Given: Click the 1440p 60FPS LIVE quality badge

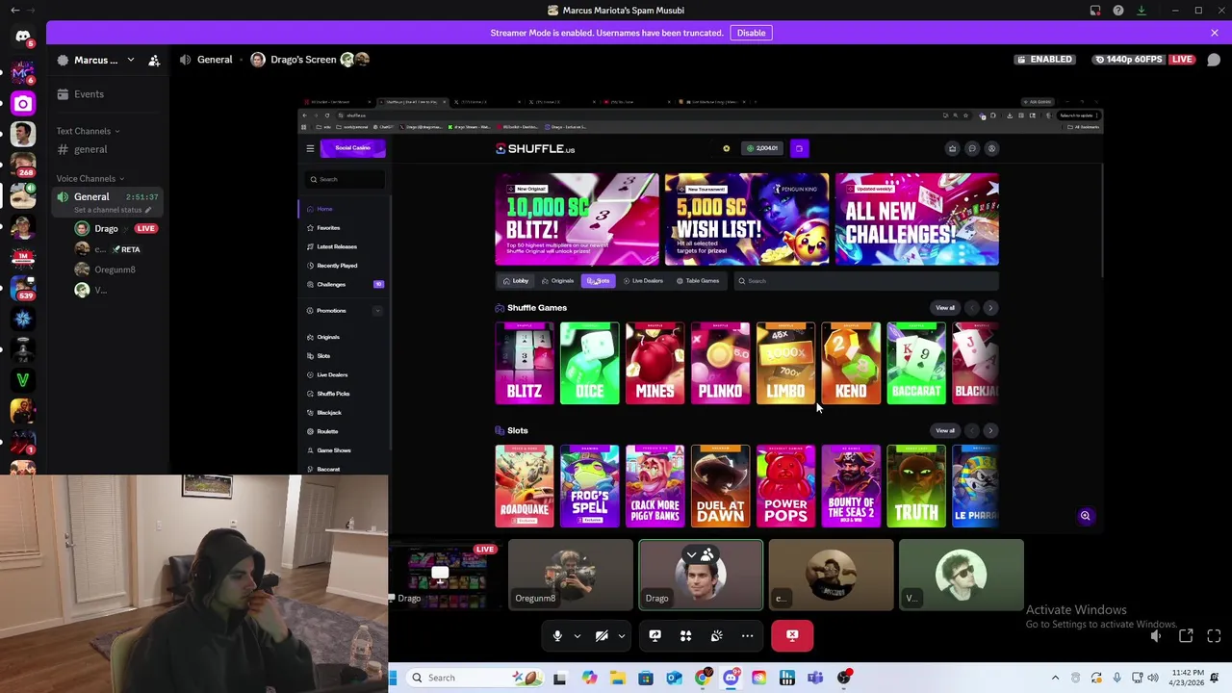Looking at the screenshot, I should click(x=1145, y=60).
